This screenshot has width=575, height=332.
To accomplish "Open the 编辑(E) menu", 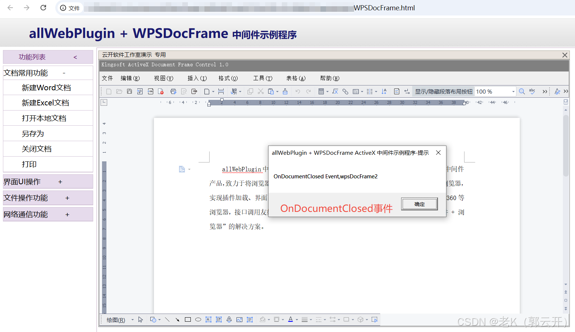I will click(x=130, y=78).
